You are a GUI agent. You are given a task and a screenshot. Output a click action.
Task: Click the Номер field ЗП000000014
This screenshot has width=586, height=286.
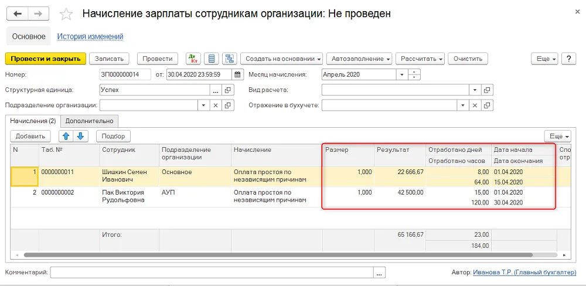(125, 74)
